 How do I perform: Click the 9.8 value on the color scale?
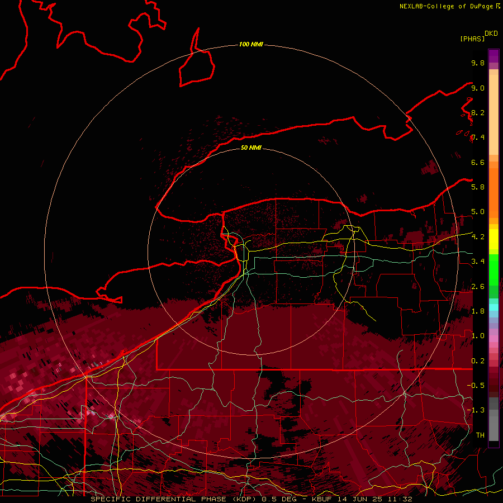point(478,63)
